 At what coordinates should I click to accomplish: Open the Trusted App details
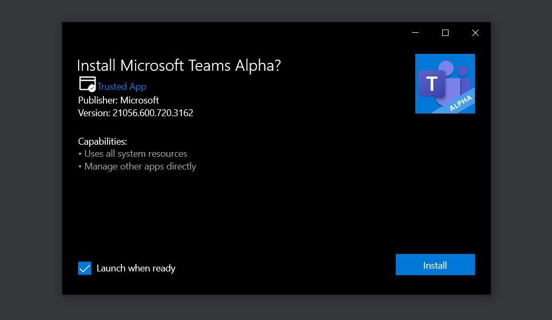click(x=121, y=86)
